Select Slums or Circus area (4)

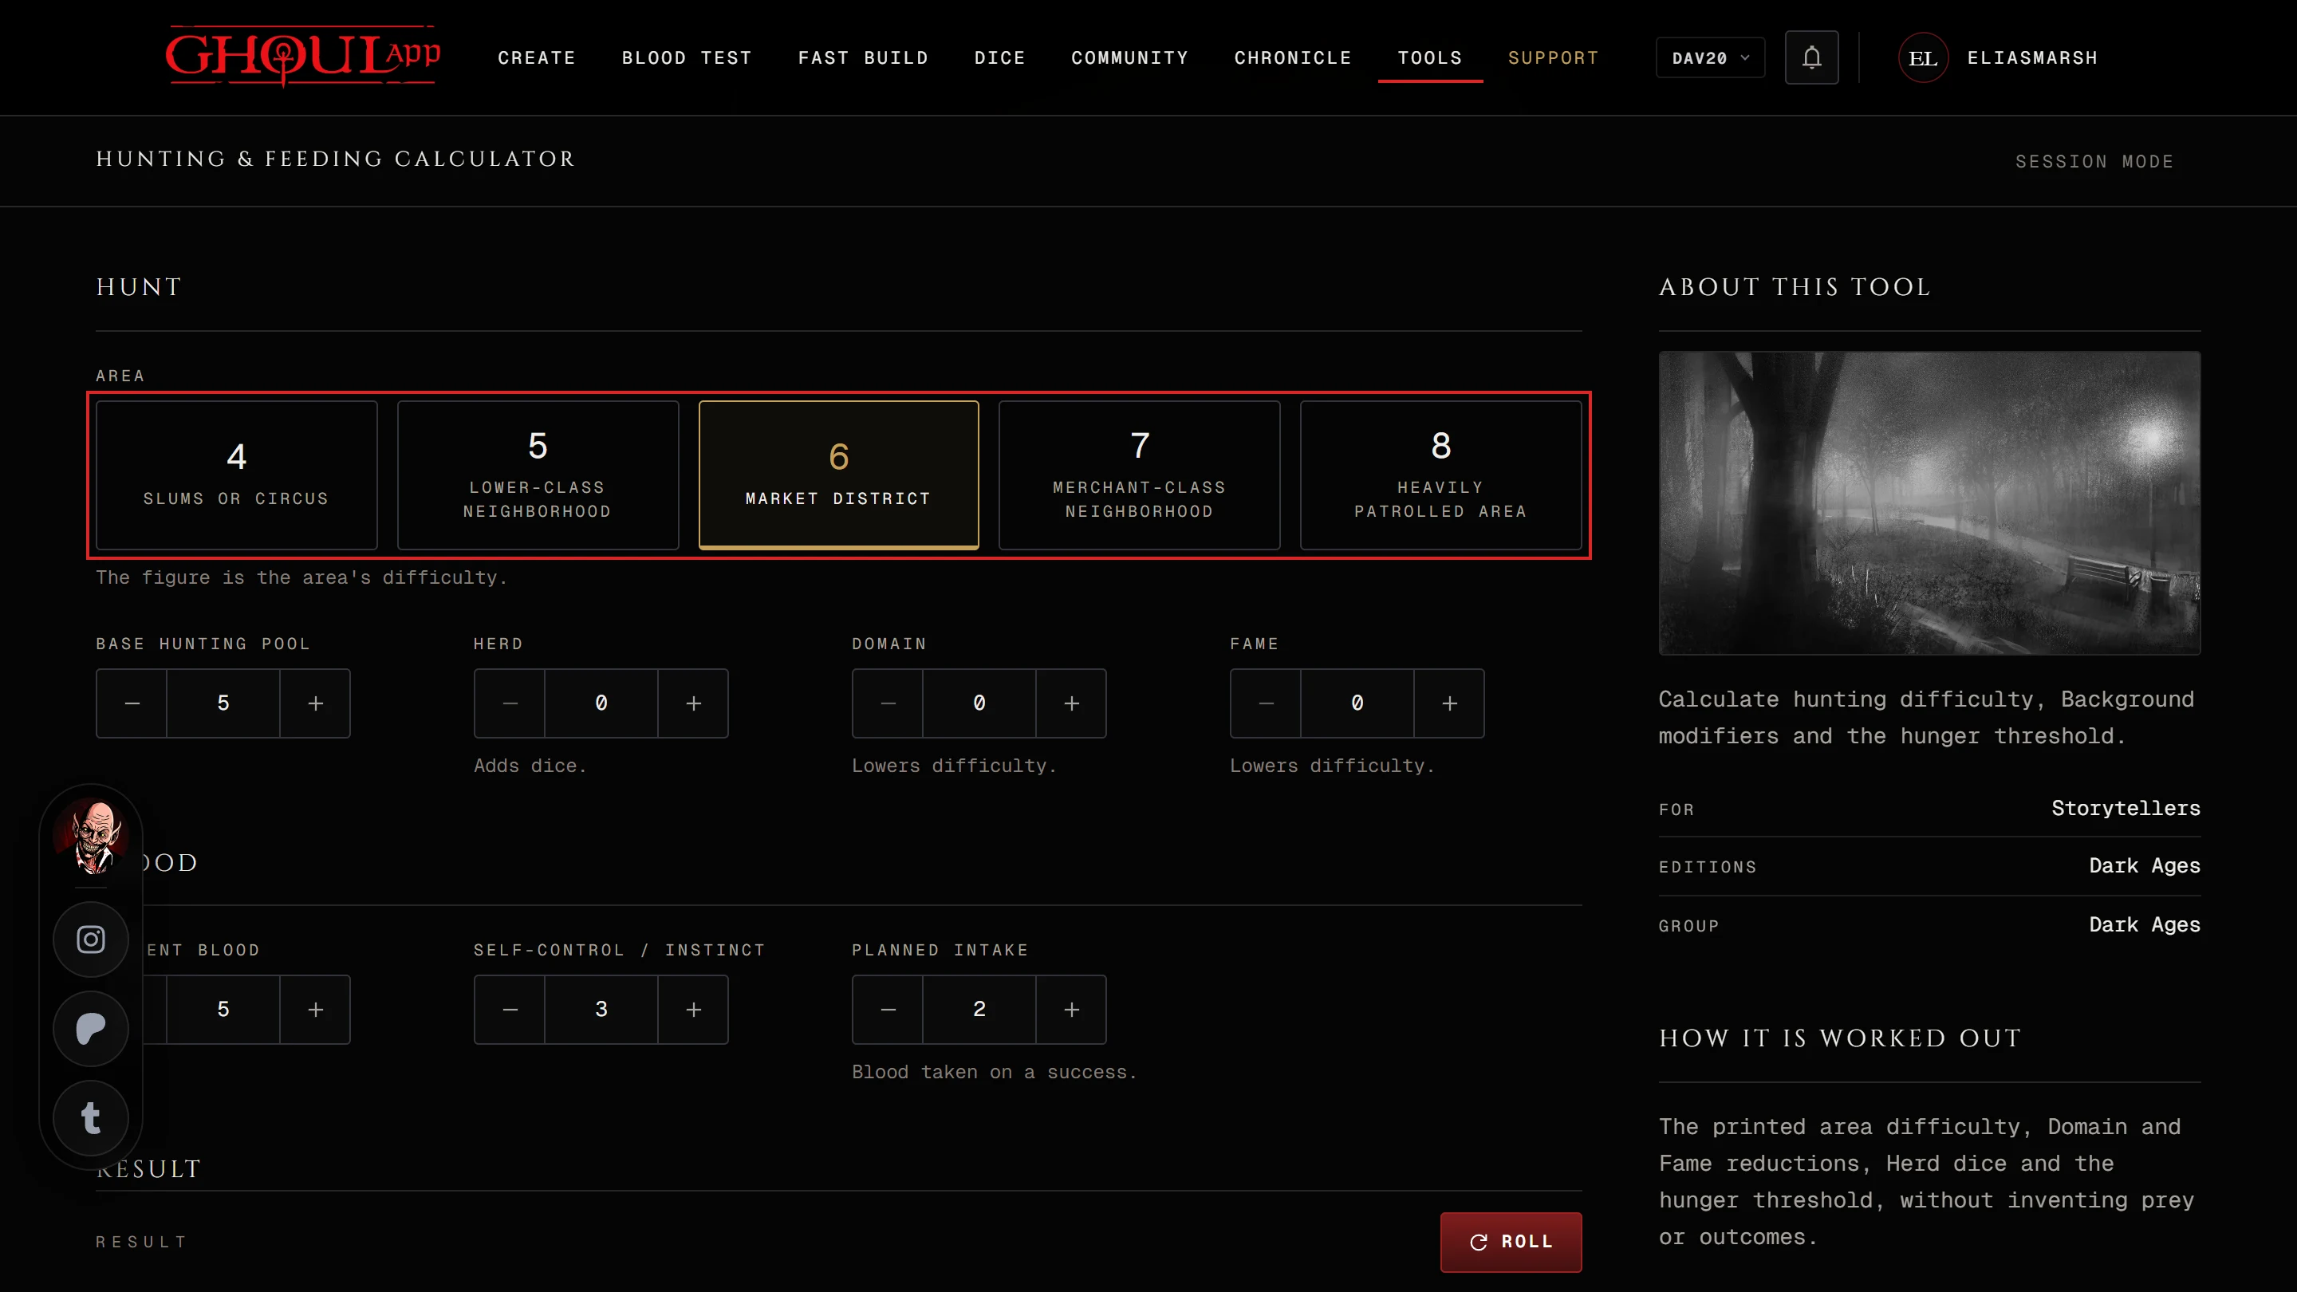[236, 475]
